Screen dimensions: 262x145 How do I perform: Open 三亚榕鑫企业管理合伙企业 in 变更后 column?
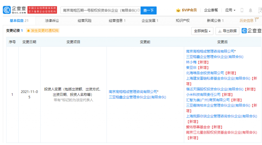coord(215,57)
